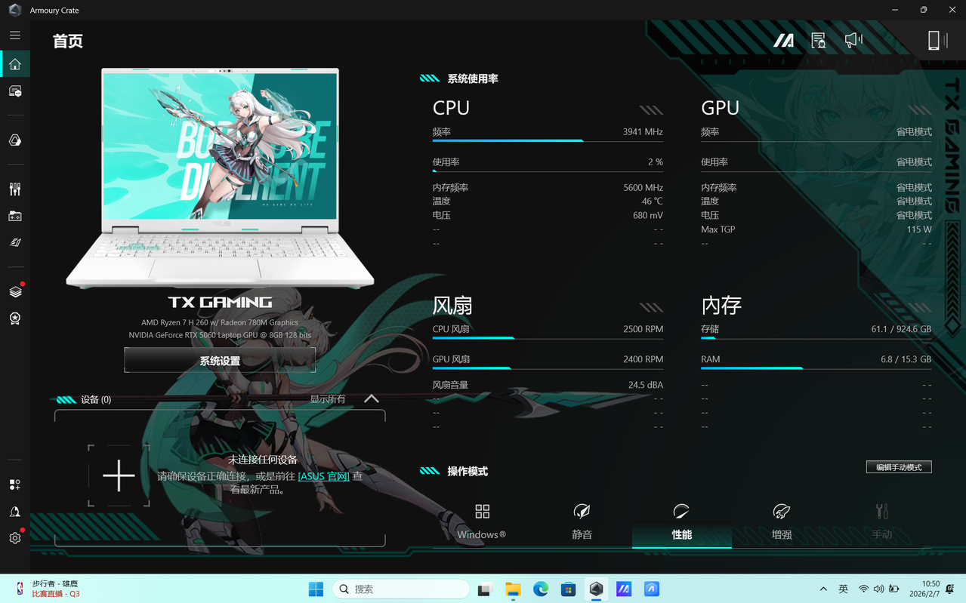
Task: Open the ASUS 官网 link
Action: [x=323, y=476]
